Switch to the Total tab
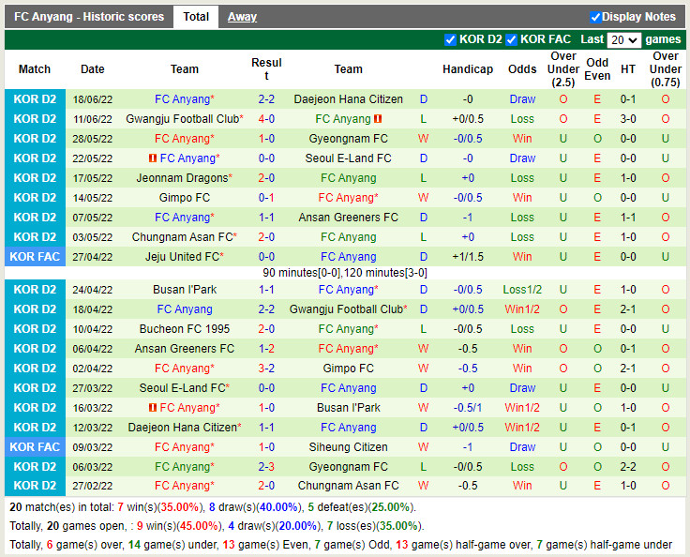 pyautogui.click(x=196, y=17)
